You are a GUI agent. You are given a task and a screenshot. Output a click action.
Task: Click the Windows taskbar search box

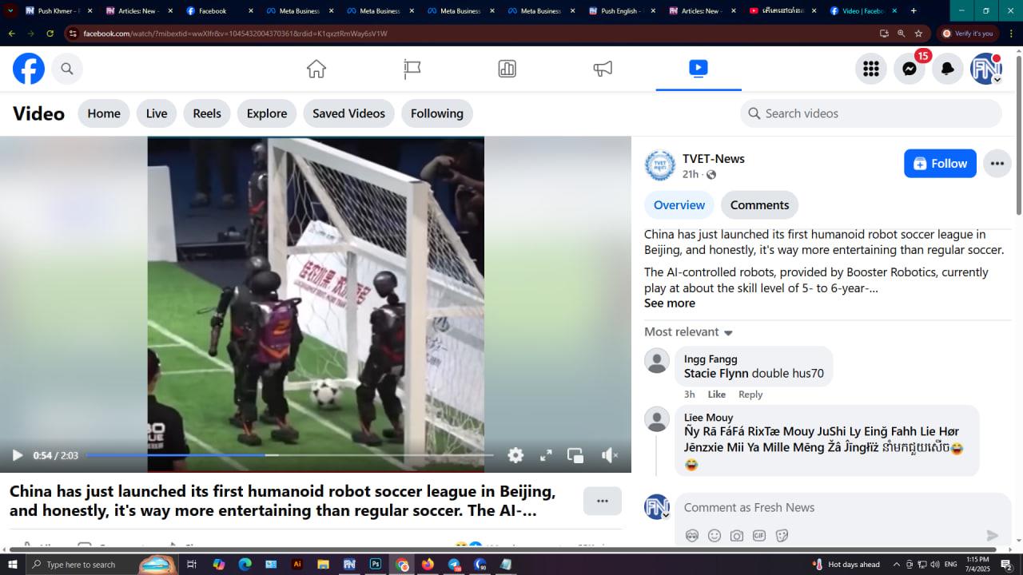101,565
